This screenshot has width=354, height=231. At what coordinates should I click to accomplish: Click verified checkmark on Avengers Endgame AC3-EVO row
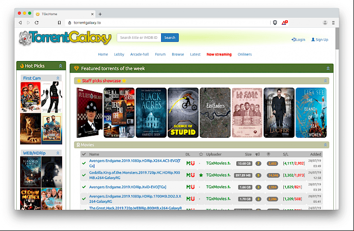pos(84,163)
